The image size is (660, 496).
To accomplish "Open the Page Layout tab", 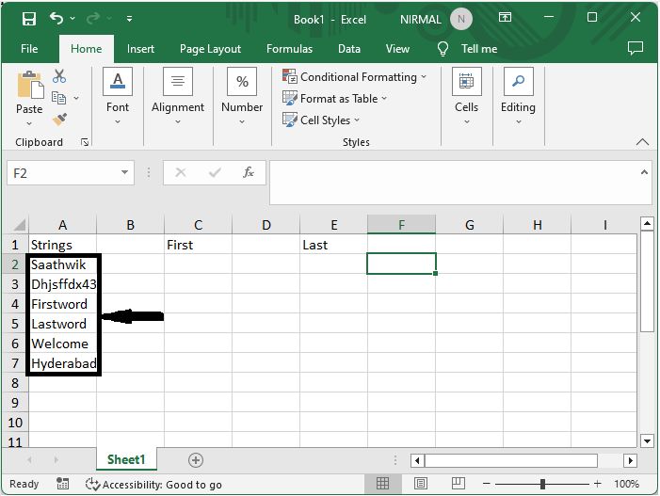I will (x=210, y=49).
